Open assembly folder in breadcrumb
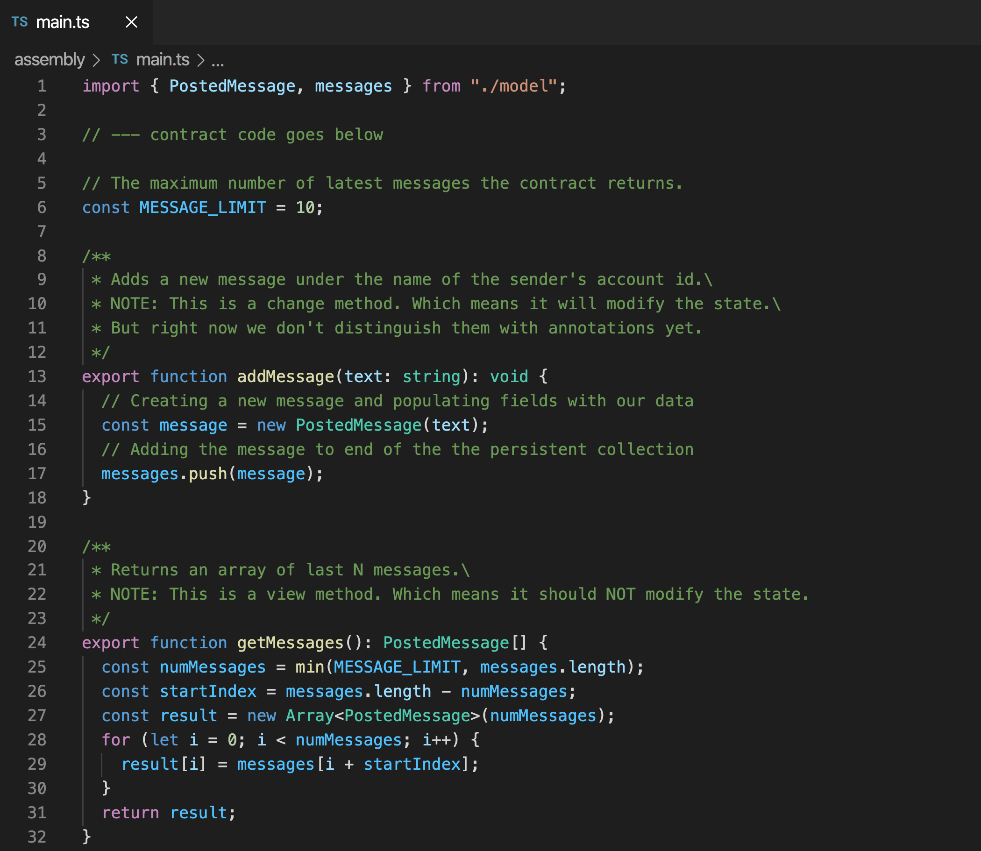This screenshot has width=981, height=851. pos(50,60)
